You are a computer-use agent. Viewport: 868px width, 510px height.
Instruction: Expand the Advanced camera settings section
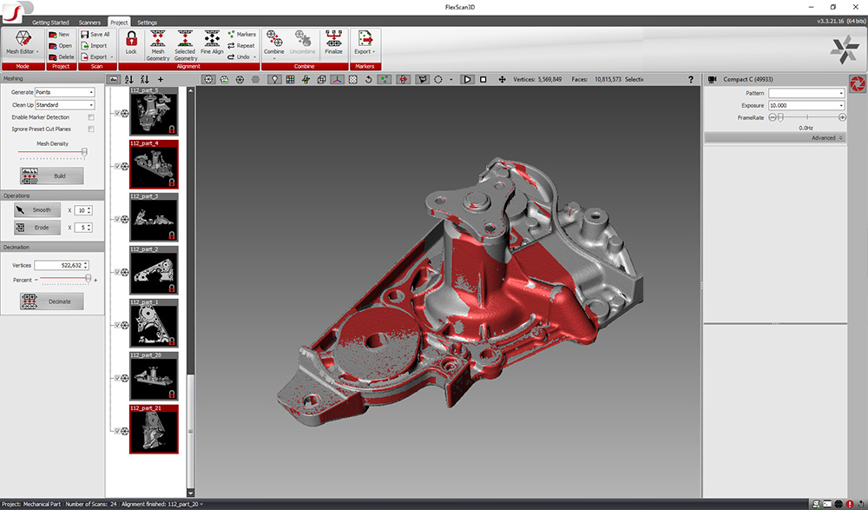827,137
